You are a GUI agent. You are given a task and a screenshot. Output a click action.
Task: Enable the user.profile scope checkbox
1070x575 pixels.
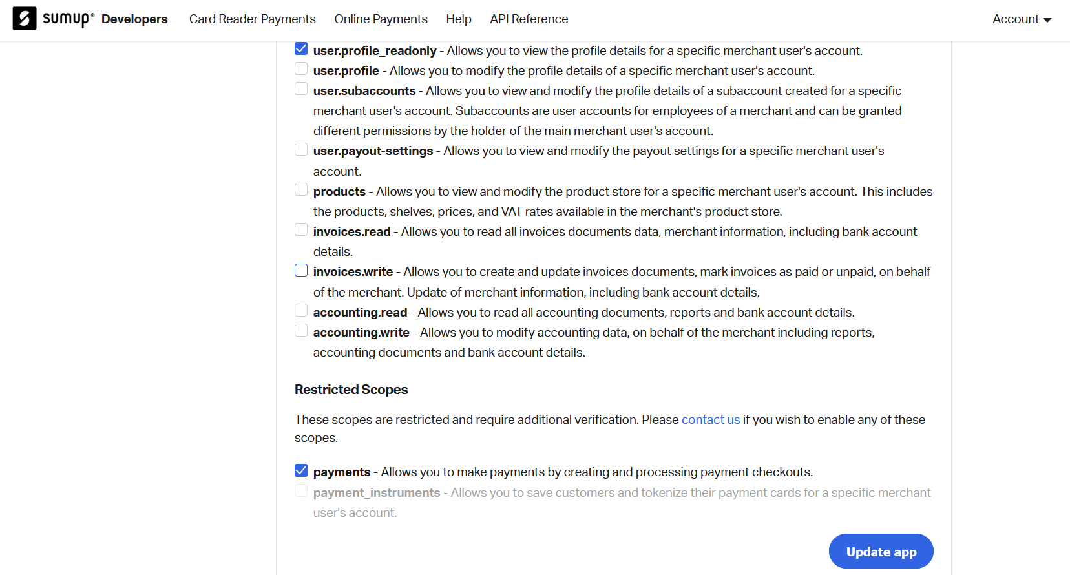click(x=301, y=68)
